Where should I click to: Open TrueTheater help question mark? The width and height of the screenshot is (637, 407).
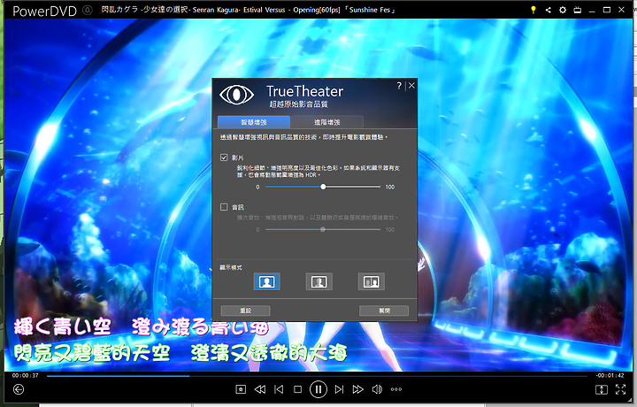pos(399,85)
